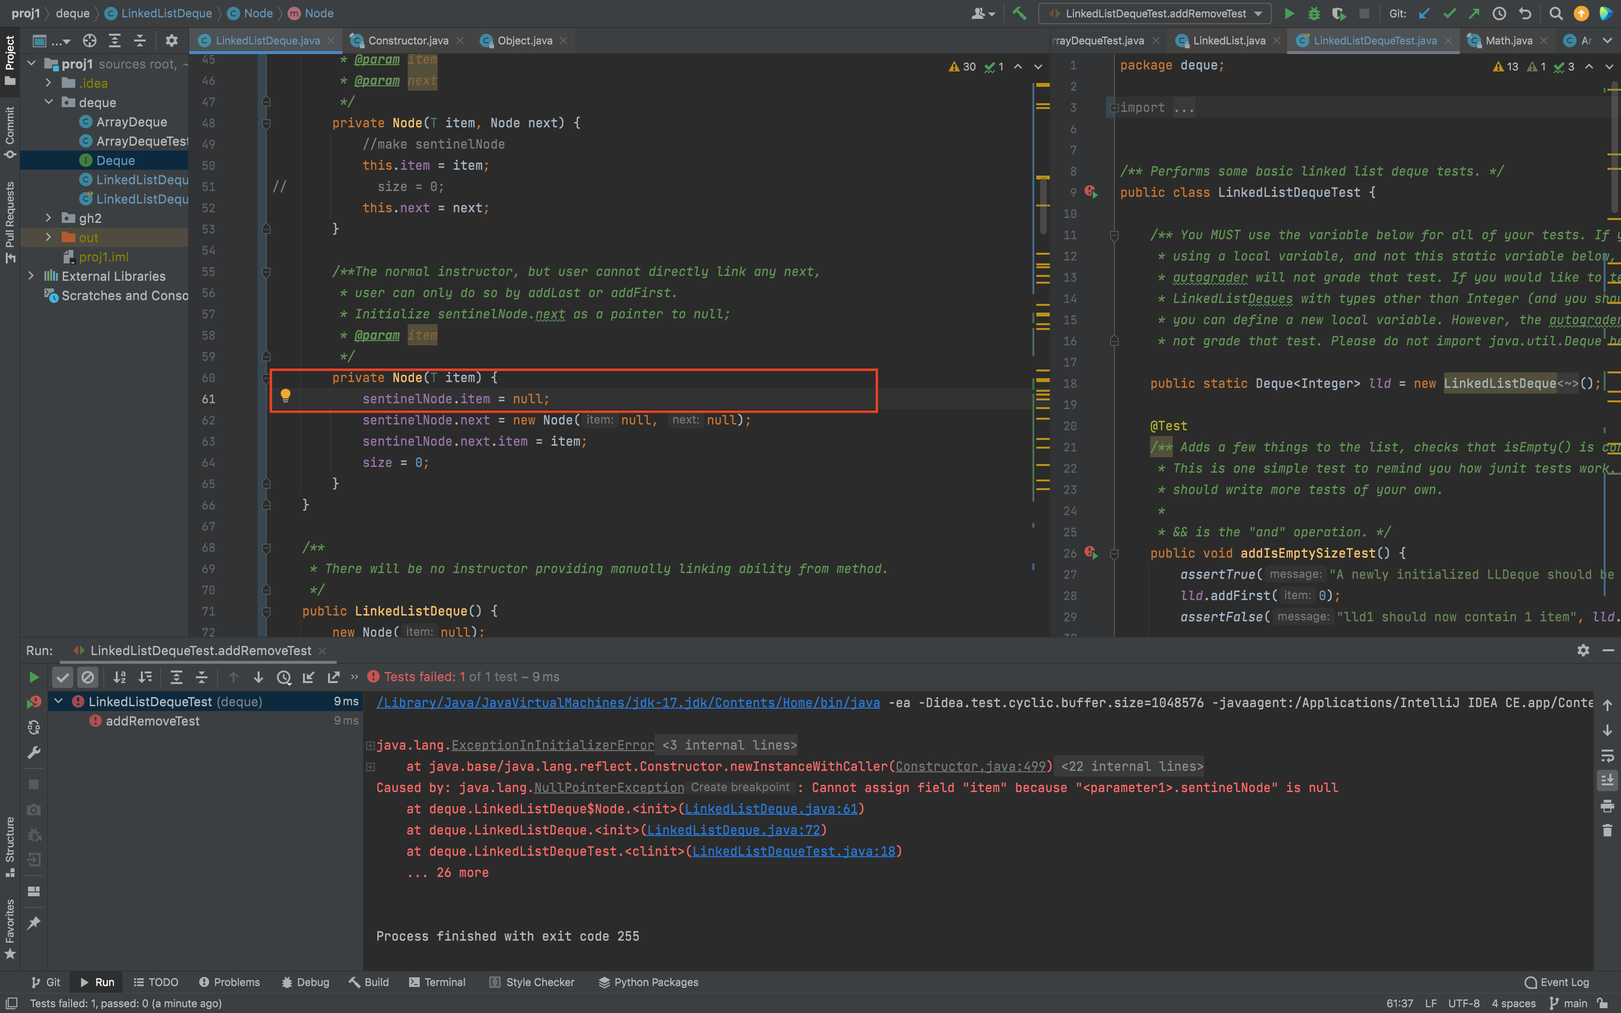Collapse LinkedListDequeTest node in test results
Image resolution: width=1621 pixels, height=1013 pixels.
[x=58, y=701]
